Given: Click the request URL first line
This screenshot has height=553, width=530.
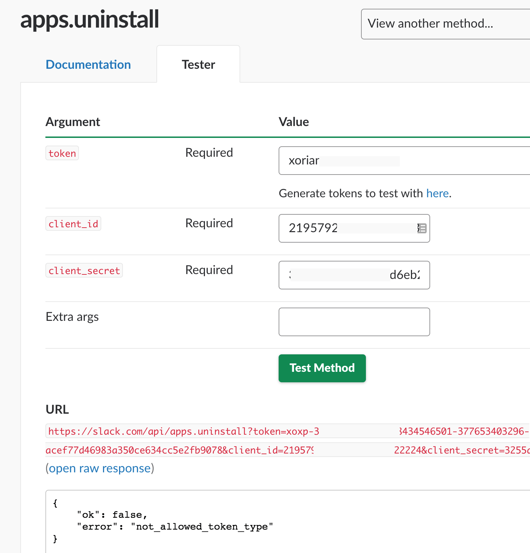Looking at the screenshot, I should click(x=288, y=431).
